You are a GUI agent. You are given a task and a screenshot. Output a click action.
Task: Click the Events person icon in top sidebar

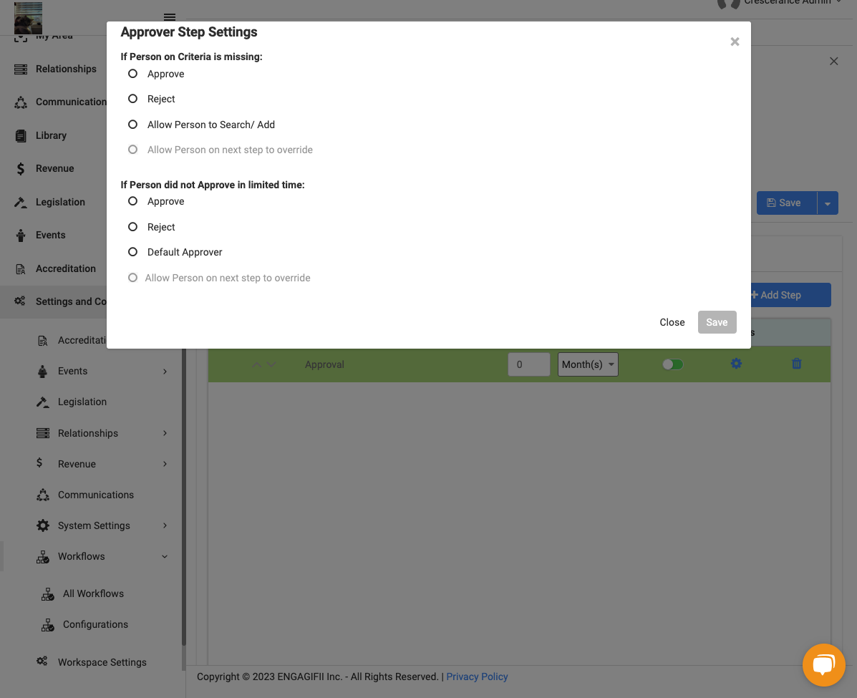click(21, 235)
